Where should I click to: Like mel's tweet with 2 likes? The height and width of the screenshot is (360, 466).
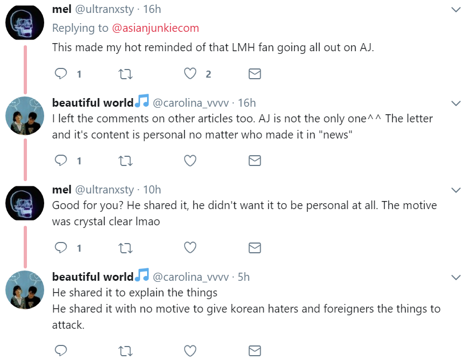[190, 74]
